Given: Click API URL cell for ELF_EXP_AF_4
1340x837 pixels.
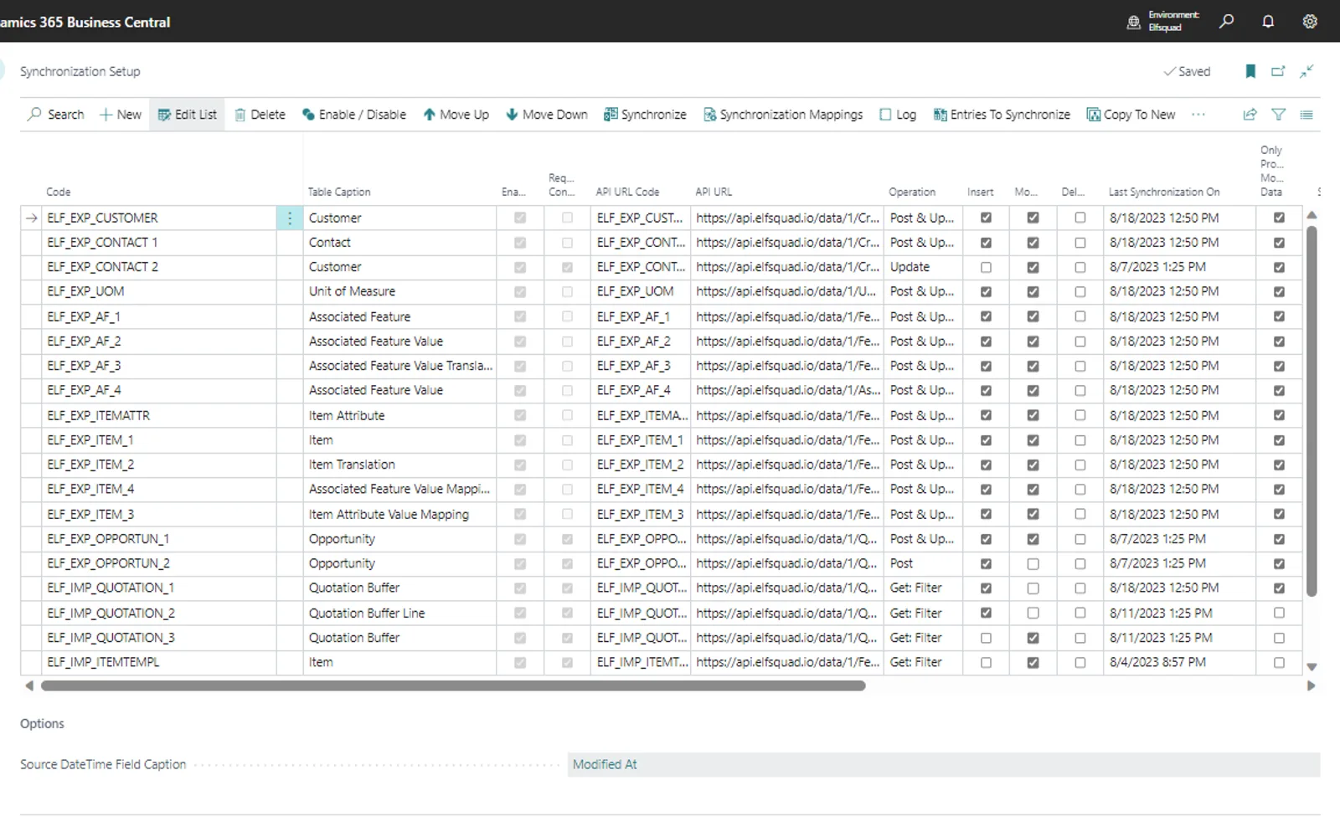Looking at the screenshot, I should [787, 390].
